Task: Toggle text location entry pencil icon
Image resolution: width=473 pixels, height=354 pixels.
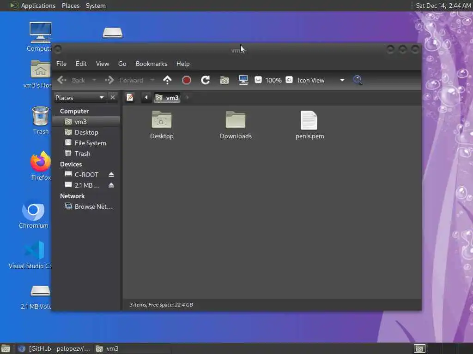Action: (130, 98)
